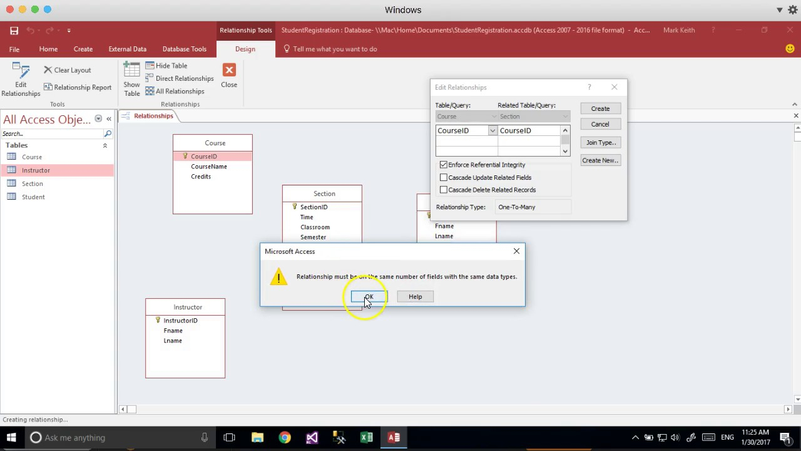
Task: Toggle Enforce Referential Integrity checkbox
Action: pos(444,165)
